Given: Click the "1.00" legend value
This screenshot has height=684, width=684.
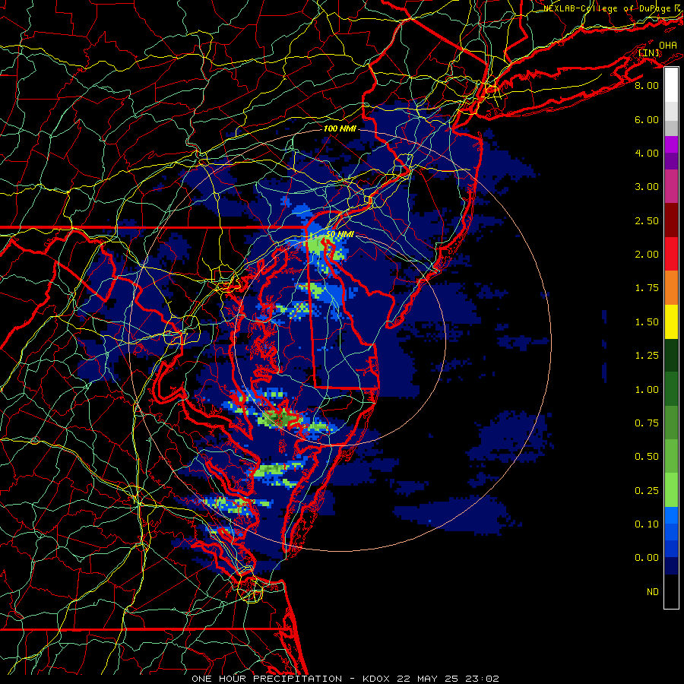Looking at the screenshot, I should coord(647,390).
